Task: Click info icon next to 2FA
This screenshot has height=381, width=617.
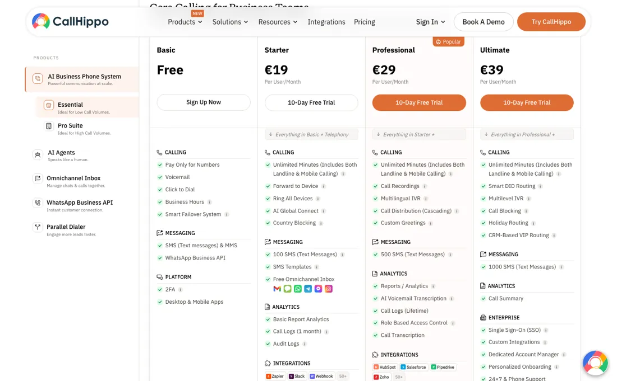Action: [x=180, y=290]
